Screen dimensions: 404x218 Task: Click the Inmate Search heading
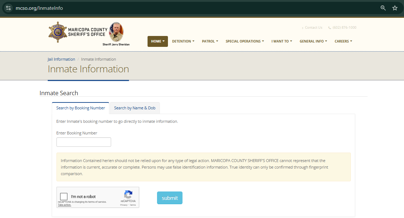pyautogui.click(x=59, y=93)
